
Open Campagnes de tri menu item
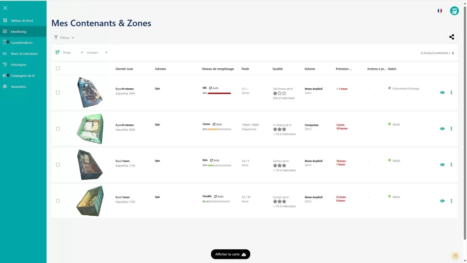(x=23, y=76)
